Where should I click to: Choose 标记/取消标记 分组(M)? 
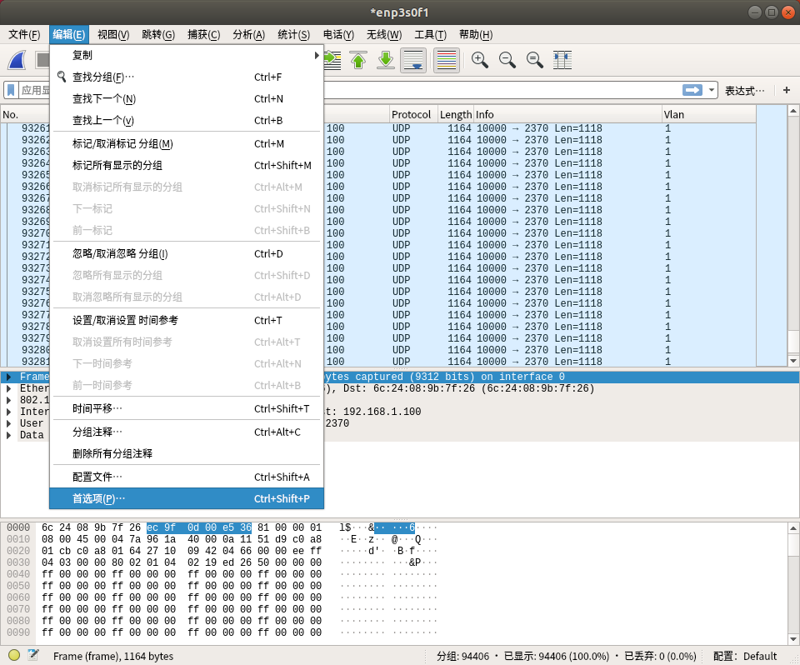click(186, 144)
